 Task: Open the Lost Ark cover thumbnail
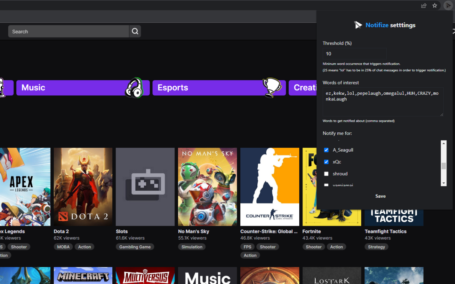332,275
